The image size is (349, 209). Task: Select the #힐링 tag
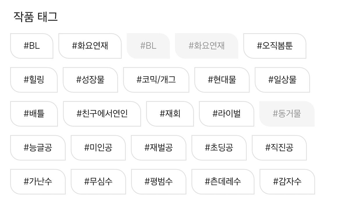[34, 80]
